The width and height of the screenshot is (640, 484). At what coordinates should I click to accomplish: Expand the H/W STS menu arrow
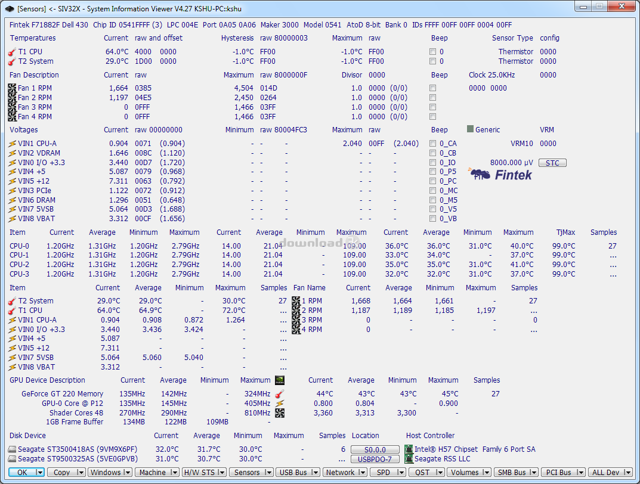click(222, 472)
